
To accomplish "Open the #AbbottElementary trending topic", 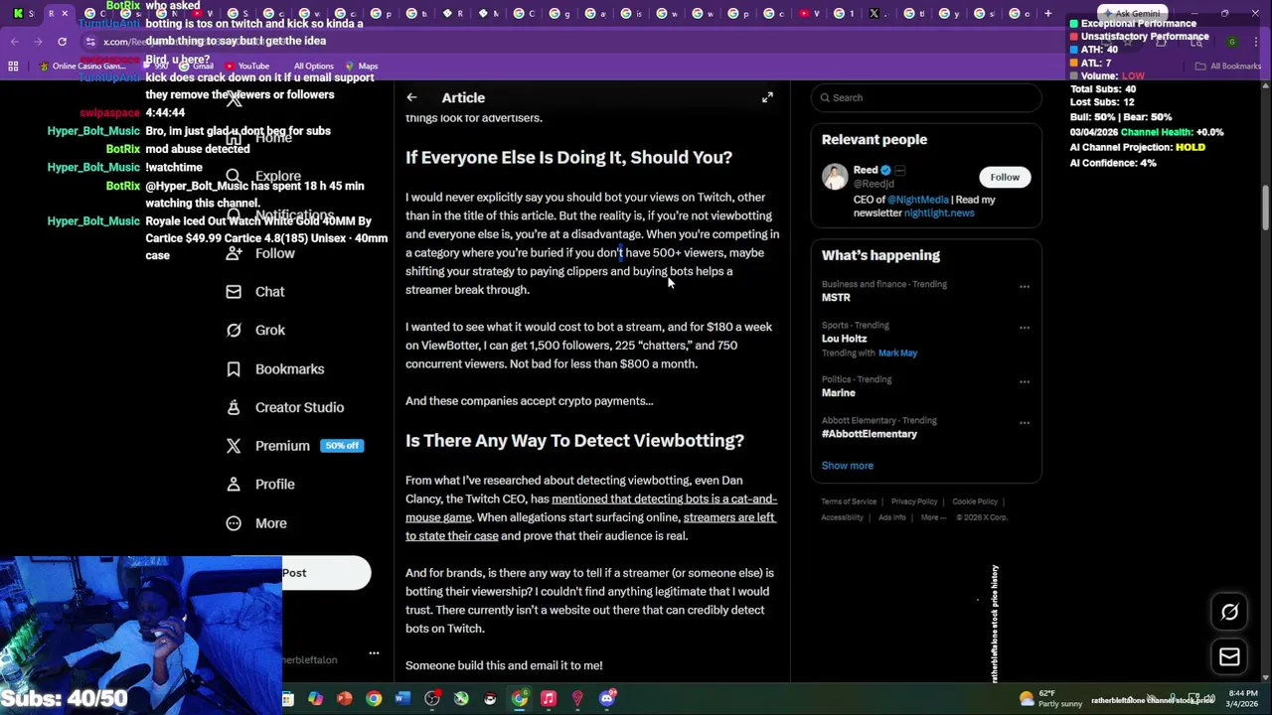I will 869,434.
